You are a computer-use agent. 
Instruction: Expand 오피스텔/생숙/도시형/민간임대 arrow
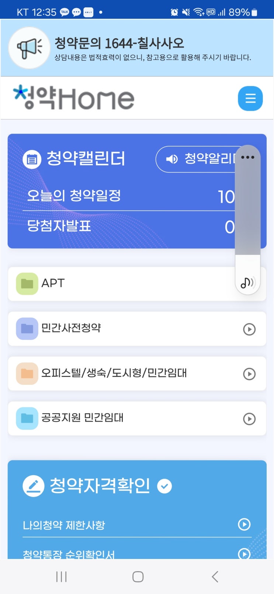tap(249, 374)
